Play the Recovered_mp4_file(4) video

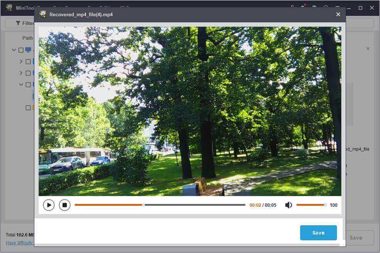tap(49, 205)
